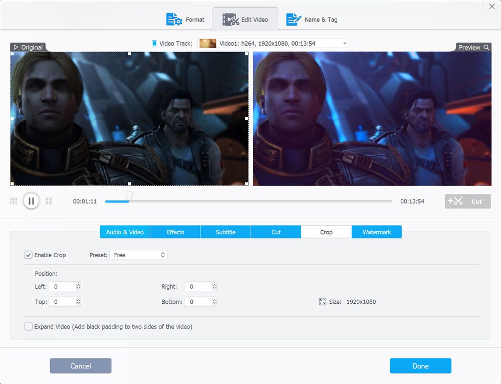Viewport: 501px width, 384px height.
Task: Open the Audio & Video tab
Action: tap(125, 232)
